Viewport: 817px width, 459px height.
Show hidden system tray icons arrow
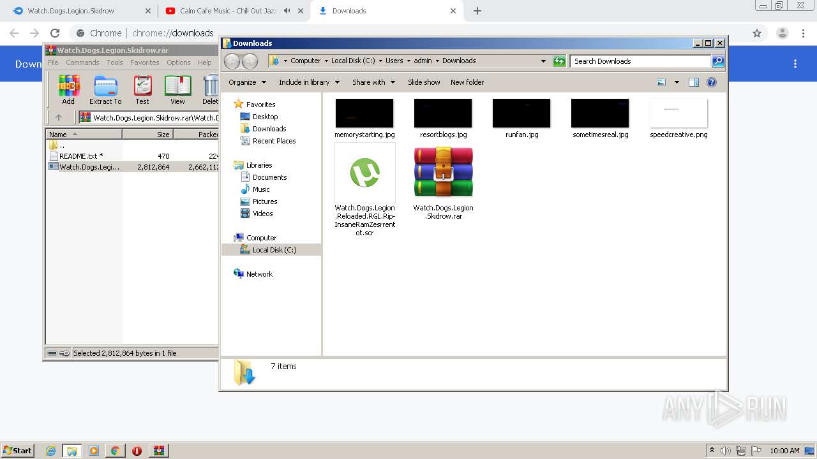pos(712,451)
